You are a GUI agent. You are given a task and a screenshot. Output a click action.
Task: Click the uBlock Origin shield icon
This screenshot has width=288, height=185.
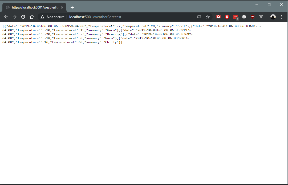(252, 17)
